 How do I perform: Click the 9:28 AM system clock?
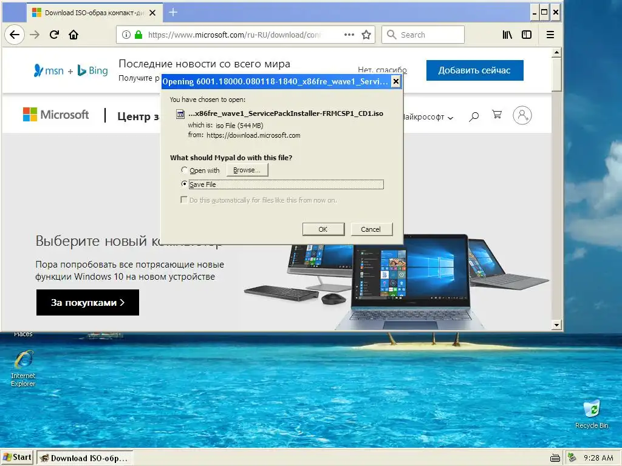(598, 458)
